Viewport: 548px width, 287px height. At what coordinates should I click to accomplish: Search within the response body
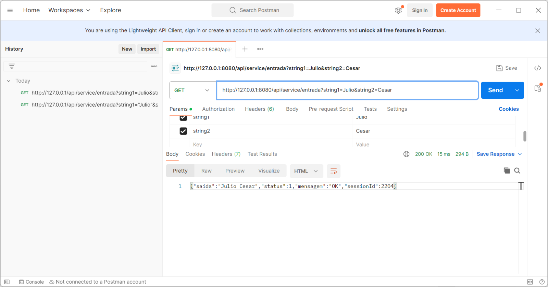click(517, 170)
